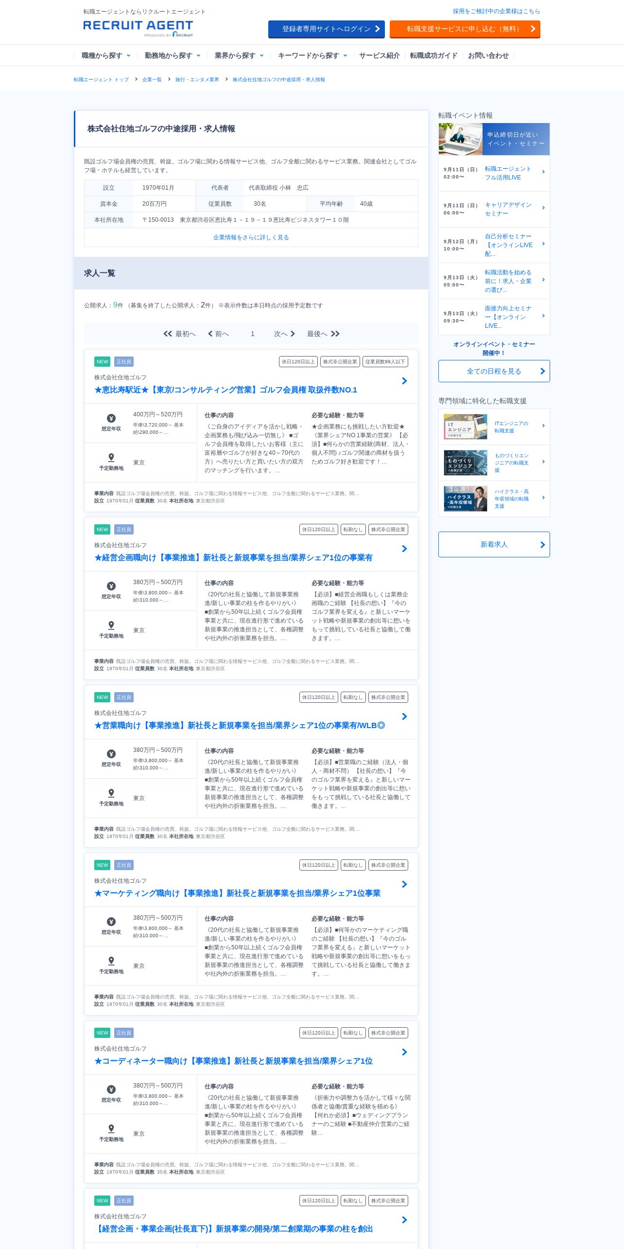The image size is (624, 1249).
Task: Click arrow icon on コーディネーター職向け job card
Action: point(404,1052)
